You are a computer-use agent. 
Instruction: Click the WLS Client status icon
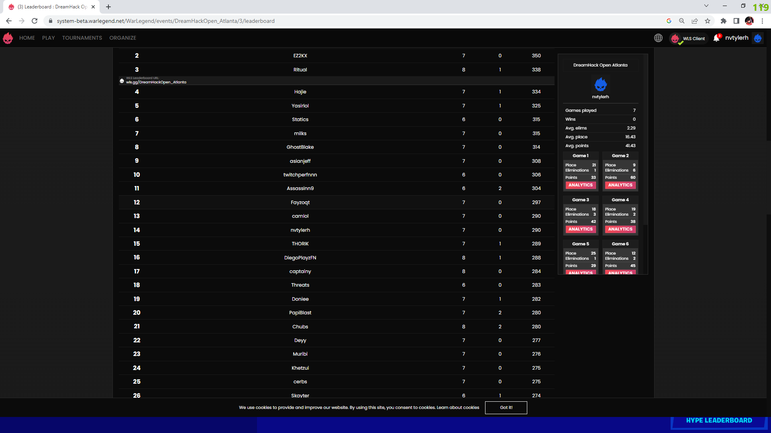(675, 38)
